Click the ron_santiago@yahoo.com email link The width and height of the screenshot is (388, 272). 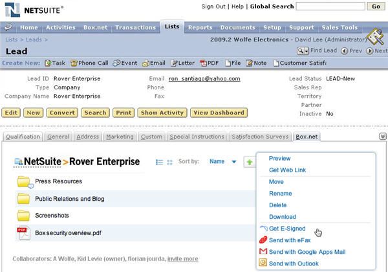204,79
